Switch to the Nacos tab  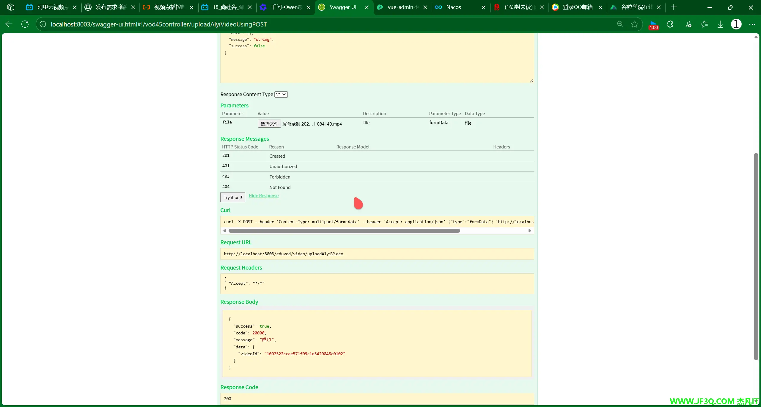[453, 7]
